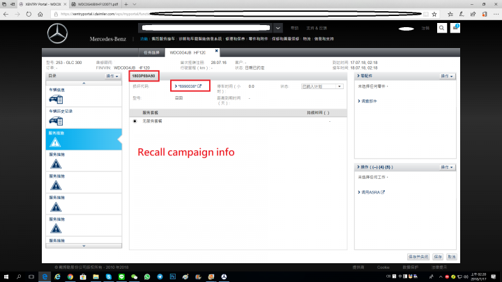Click the 保存并关闭 button
The width and height of the screenshot is (502, 282).
click(x=418, y=257)
